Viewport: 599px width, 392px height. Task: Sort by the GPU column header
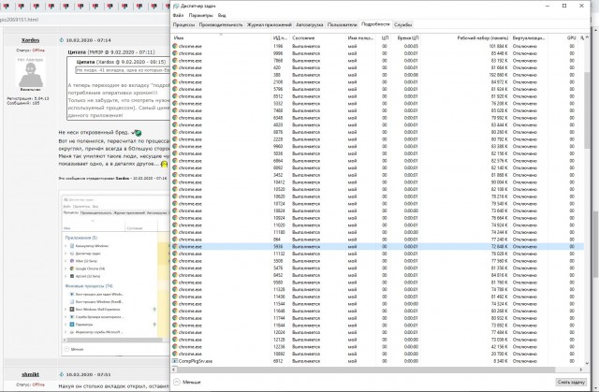(x=571, y=38)
